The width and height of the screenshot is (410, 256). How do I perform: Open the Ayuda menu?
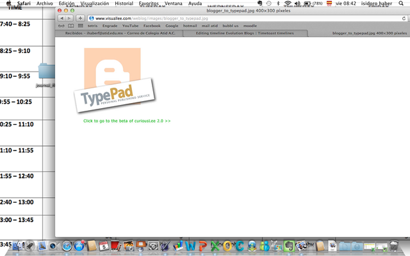[195, 3]
